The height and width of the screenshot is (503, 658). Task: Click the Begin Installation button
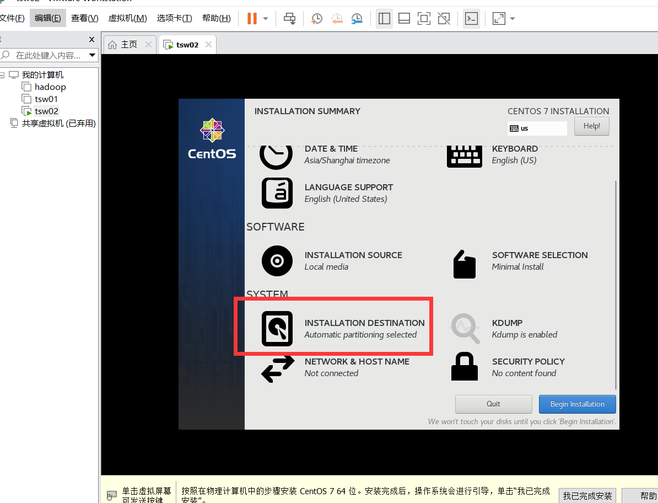(578, 404)
